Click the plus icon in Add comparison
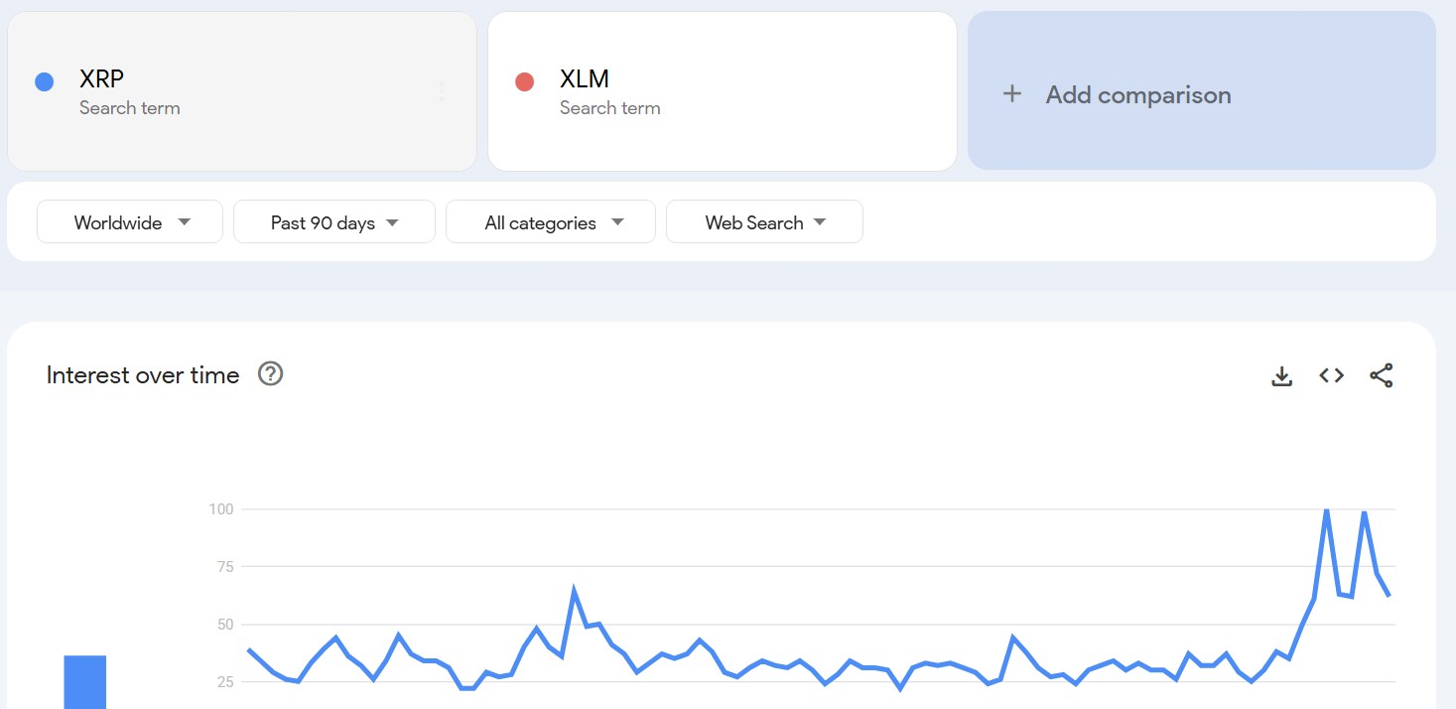The width and height of the screenshot is (1456, 709). (x=1011, y=94)
